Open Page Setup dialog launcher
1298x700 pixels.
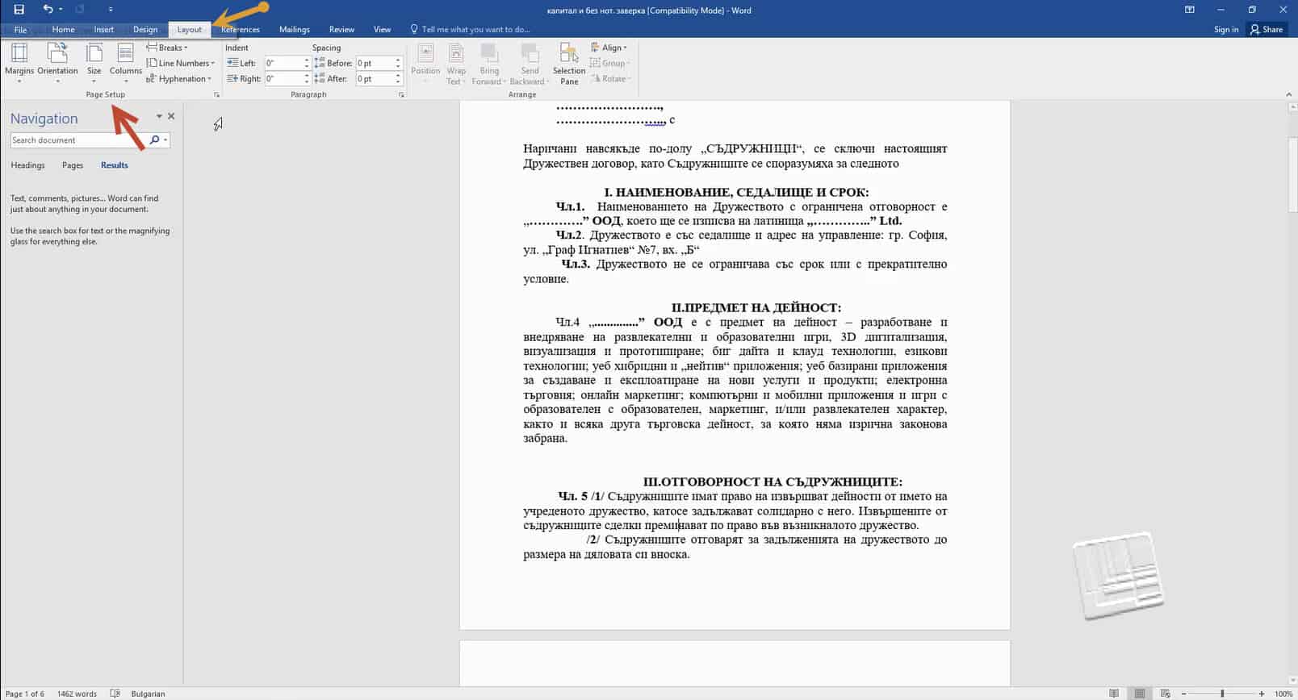pyautogui.click(x=216, y=95)
